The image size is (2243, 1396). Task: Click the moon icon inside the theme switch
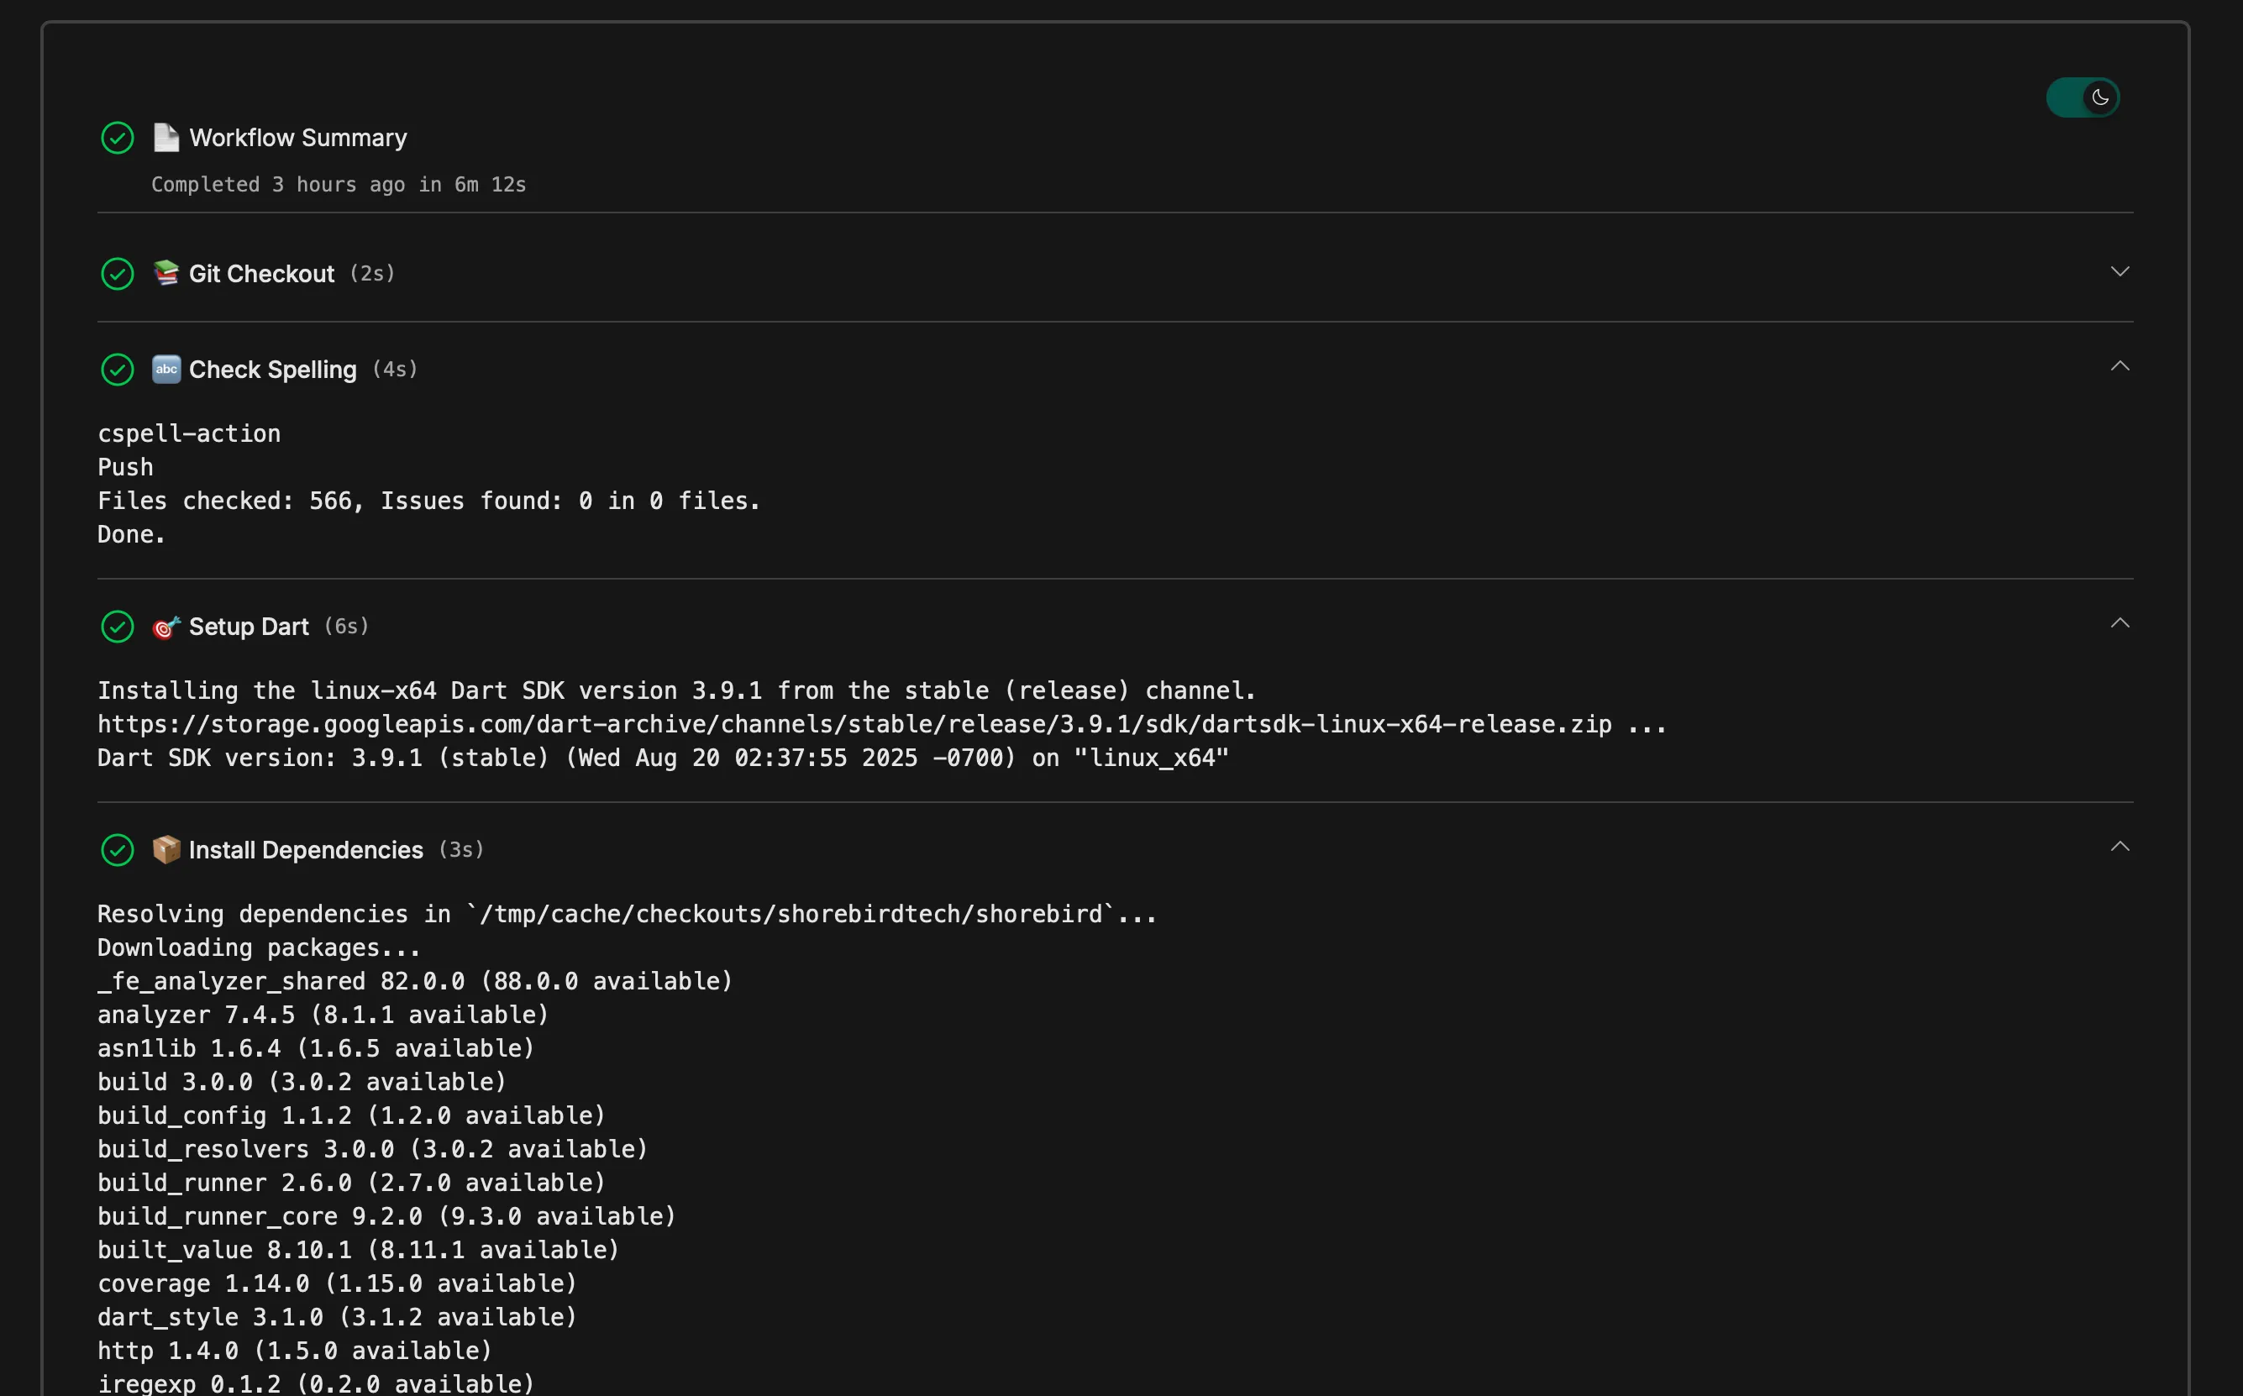[2100, 97]
